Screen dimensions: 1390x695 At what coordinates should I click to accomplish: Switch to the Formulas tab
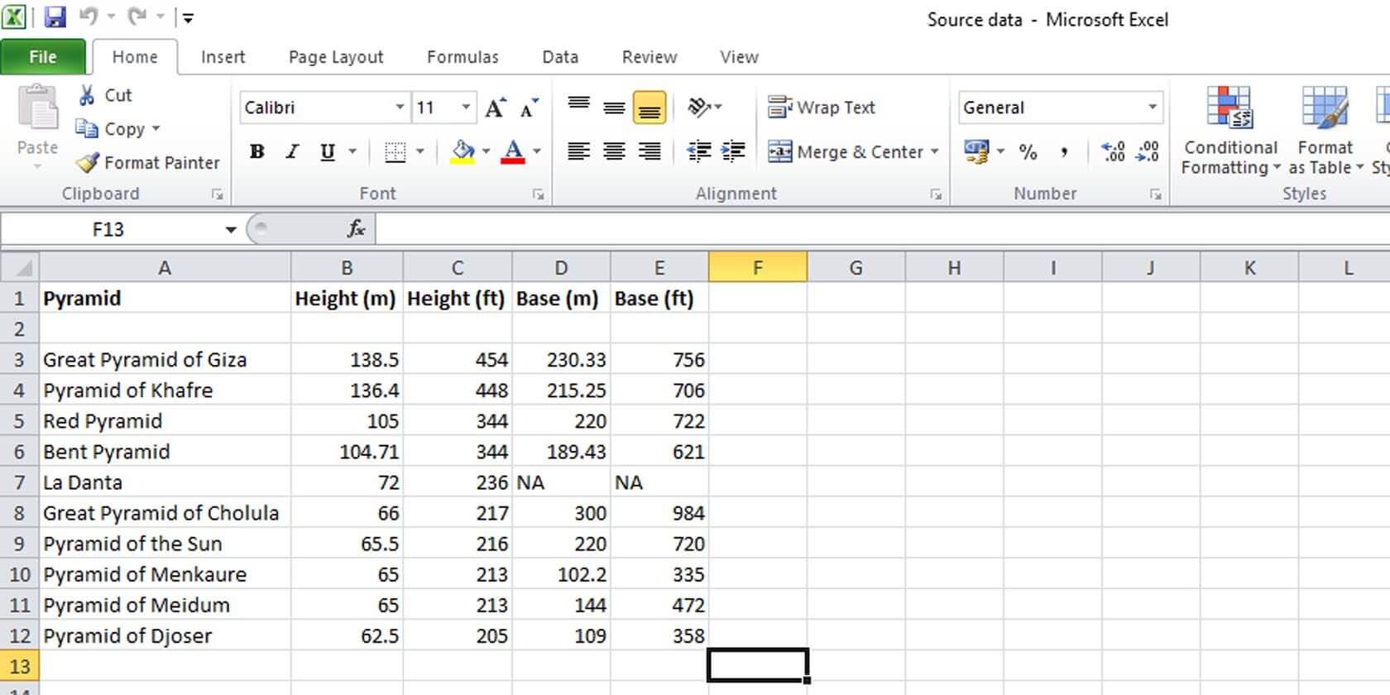tap(463, 57)
